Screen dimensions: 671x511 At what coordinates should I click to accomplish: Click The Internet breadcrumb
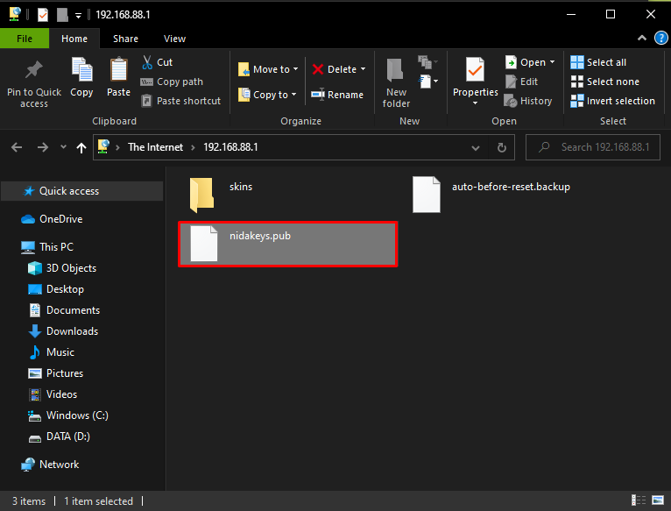[155, 147]
